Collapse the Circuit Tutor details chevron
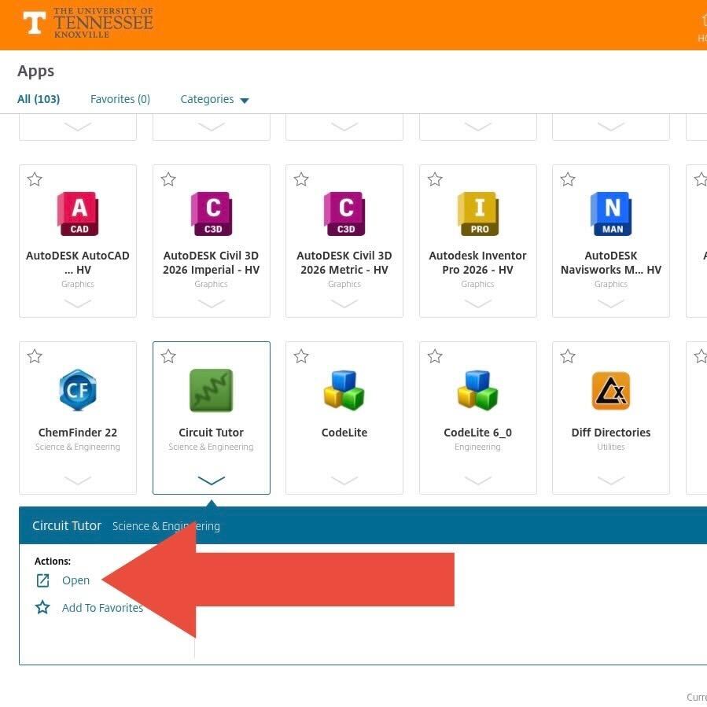The image size is (707, 707). click(x=211, y=480)
